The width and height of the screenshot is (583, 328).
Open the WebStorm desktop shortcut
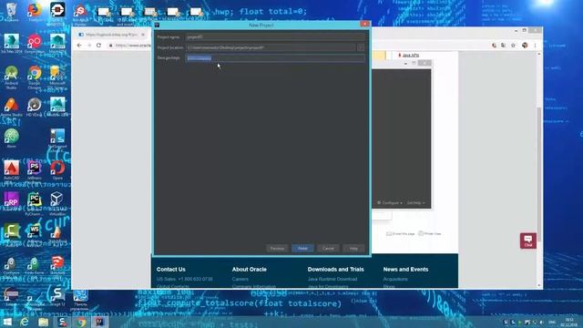click(x=35, y=232)
